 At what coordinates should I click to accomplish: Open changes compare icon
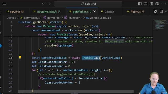[155, 11]
